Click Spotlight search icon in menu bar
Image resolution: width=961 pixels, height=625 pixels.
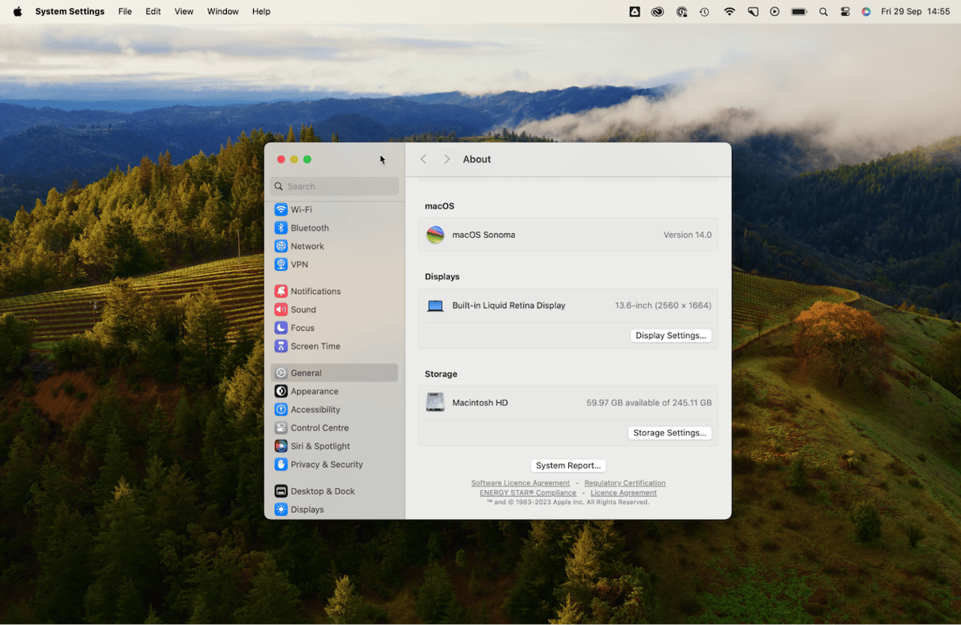pyautogui.click(x=823, y=12)
